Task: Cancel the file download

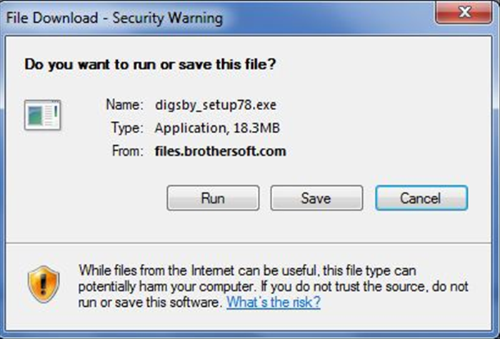Action: click(x=421, y=198)
